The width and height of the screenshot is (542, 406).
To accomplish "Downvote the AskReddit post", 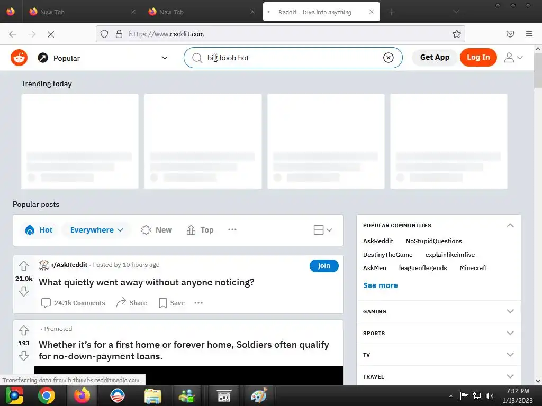I will tap(23, 291).
